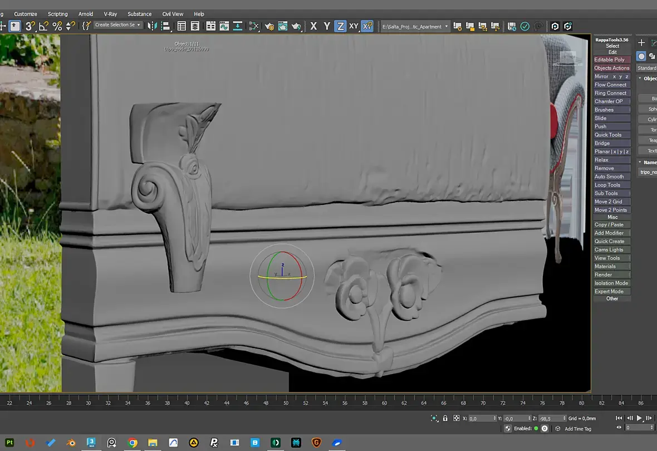Toggle the Selection Lock padlock
Viewport: 657px width, 451px height.
[445, 418]
